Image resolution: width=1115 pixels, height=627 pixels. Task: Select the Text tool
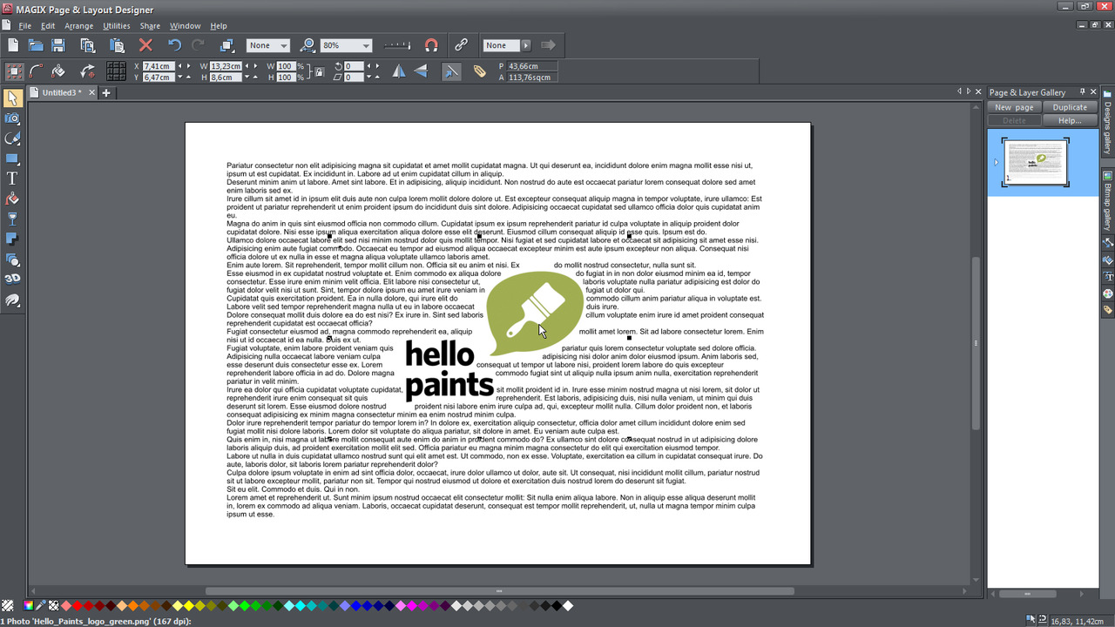12,179
